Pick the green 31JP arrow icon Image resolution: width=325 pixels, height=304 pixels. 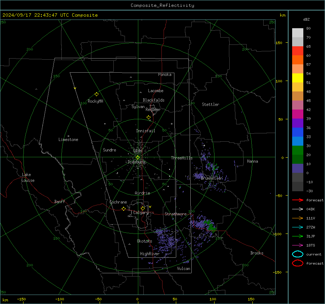(x=298, y=236)
